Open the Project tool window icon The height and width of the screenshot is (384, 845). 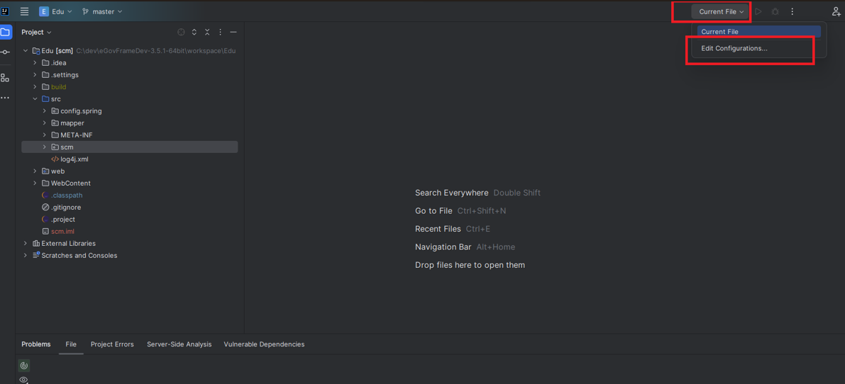6,33
